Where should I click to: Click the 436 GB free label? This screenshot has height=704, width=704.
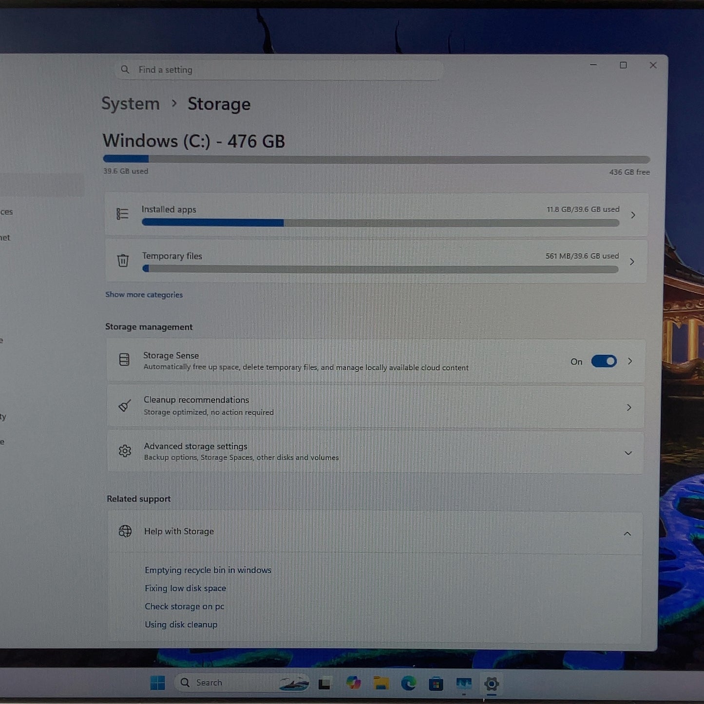coord(629,172)
